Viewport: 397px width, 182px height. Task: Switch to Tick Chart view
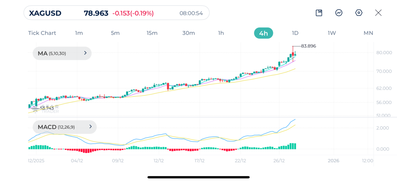[42, 33]
